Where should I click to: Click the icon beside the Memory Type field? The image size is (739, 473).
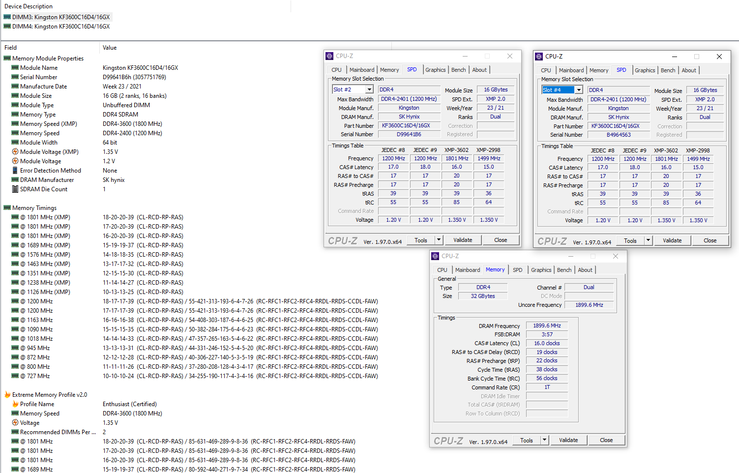(x=15, y=114)
